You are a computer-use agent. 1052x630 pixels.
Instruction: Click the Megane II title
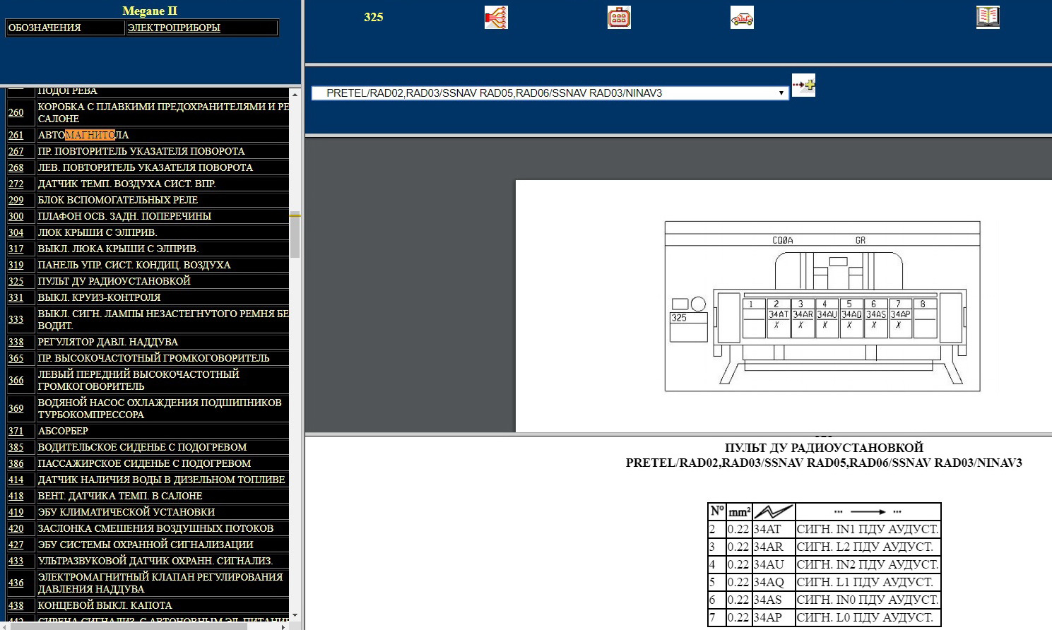coord(150,11)
